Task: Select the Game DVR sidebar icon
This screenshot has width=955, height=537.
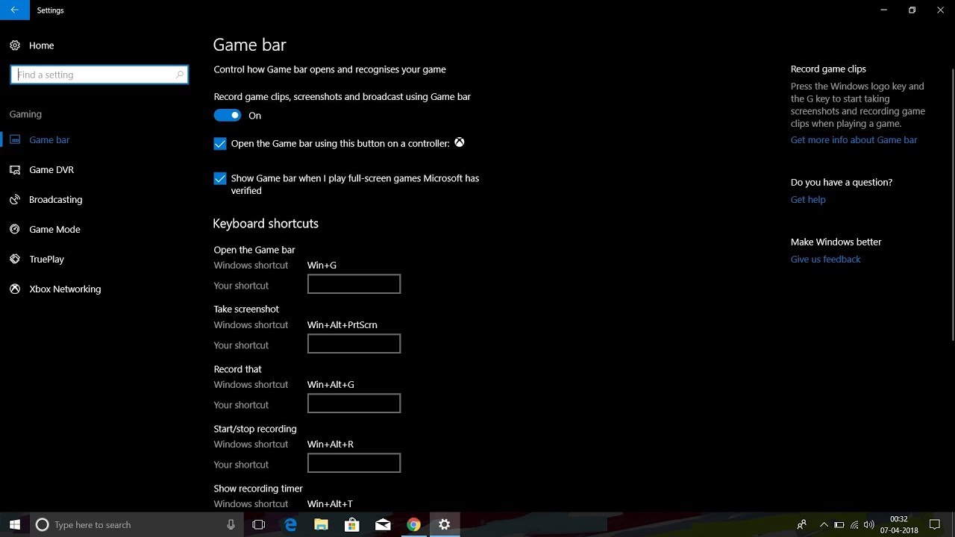Action: pyautogui.click(x=15, y=169)
